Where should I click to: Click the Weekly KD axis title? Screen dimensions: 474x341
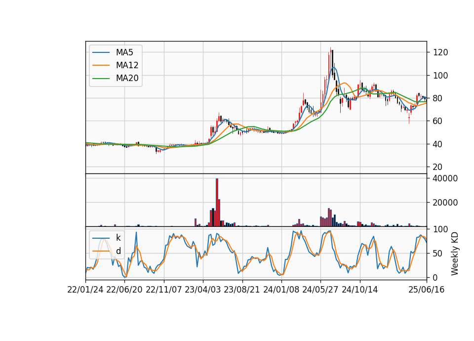tap(455, 254)
